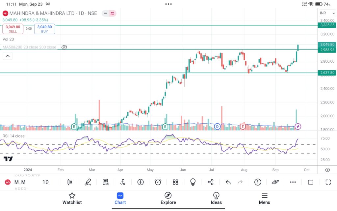Tap the trading panel handshake icon

tap(275, 182)
